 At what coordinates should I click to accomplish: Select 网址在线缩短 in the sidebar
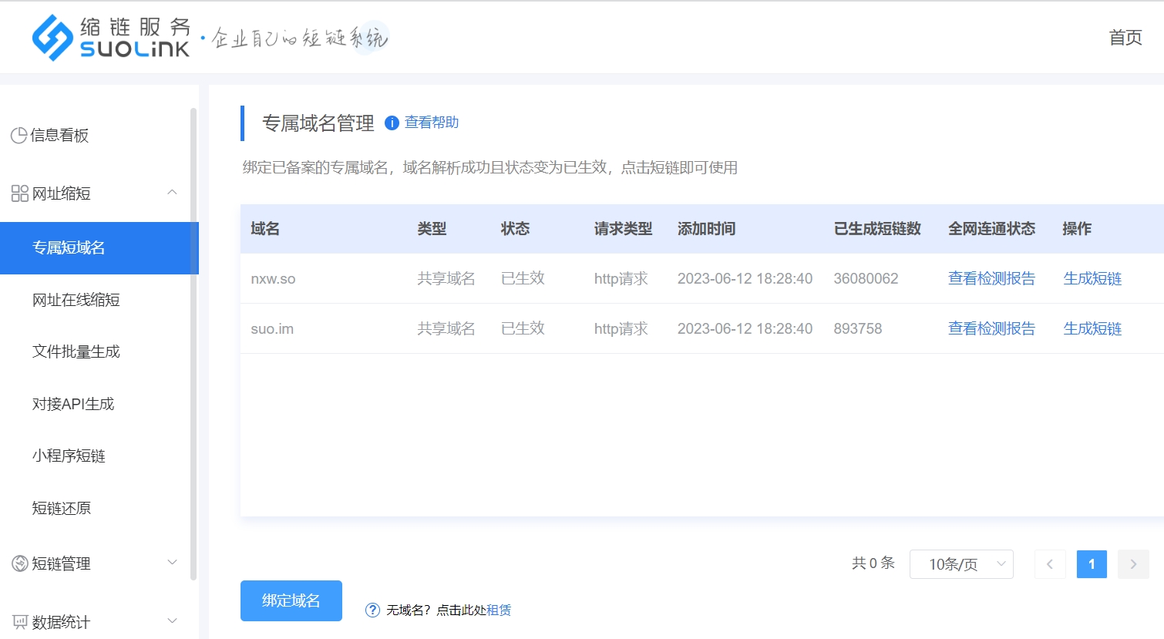coord(76,300)
